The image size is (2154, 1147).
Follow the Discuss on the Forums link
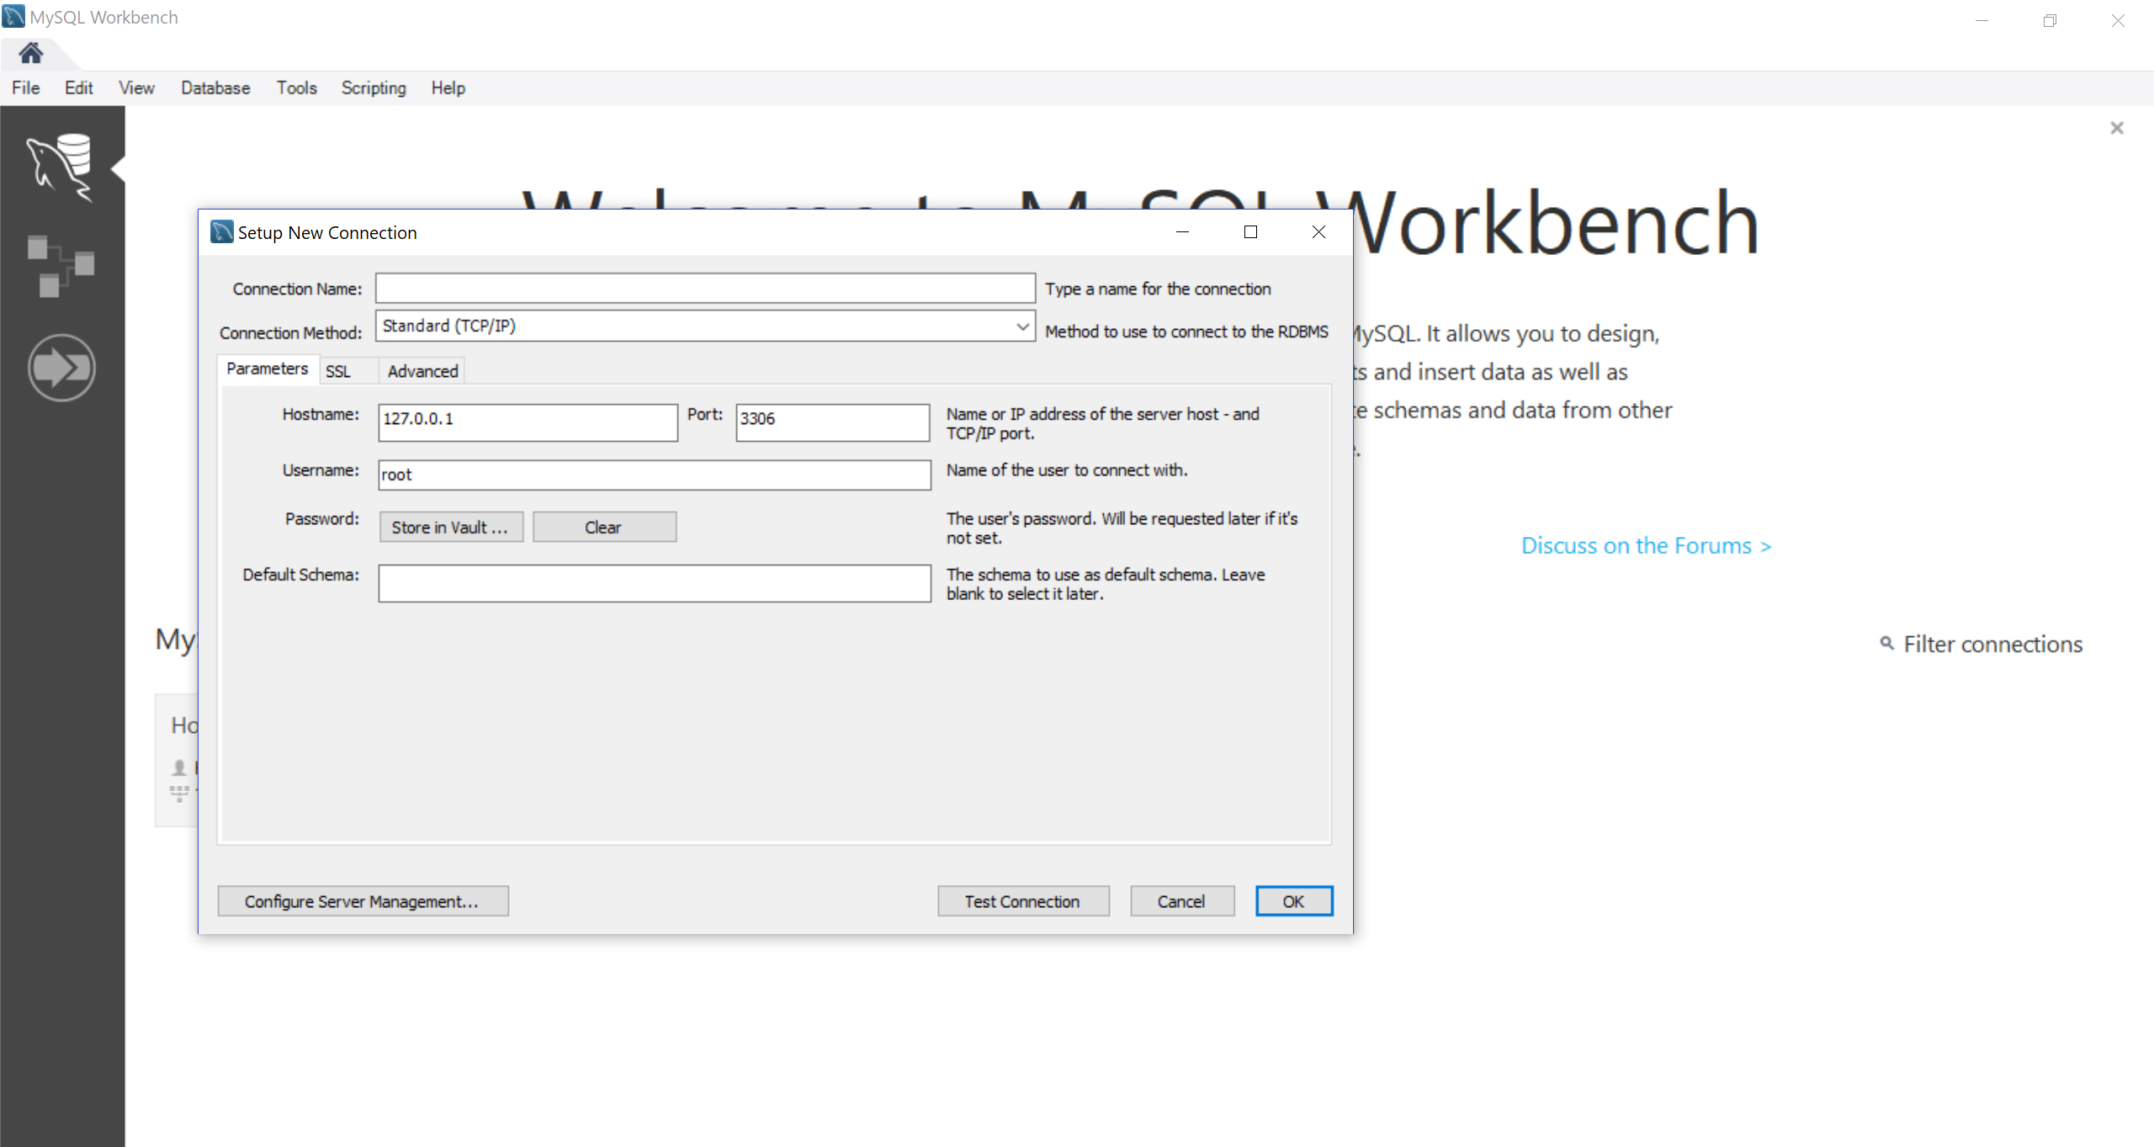coord(1646,546)
